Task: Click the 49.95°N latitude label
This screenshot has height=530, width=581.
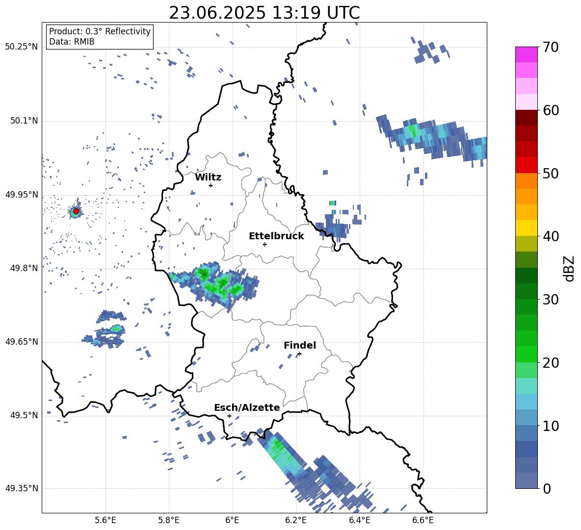Action: click(22, 195)
